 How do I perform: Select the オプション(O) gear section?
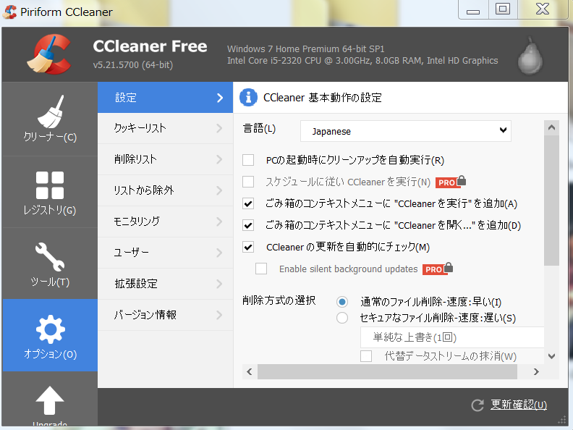tap(50, 336)
